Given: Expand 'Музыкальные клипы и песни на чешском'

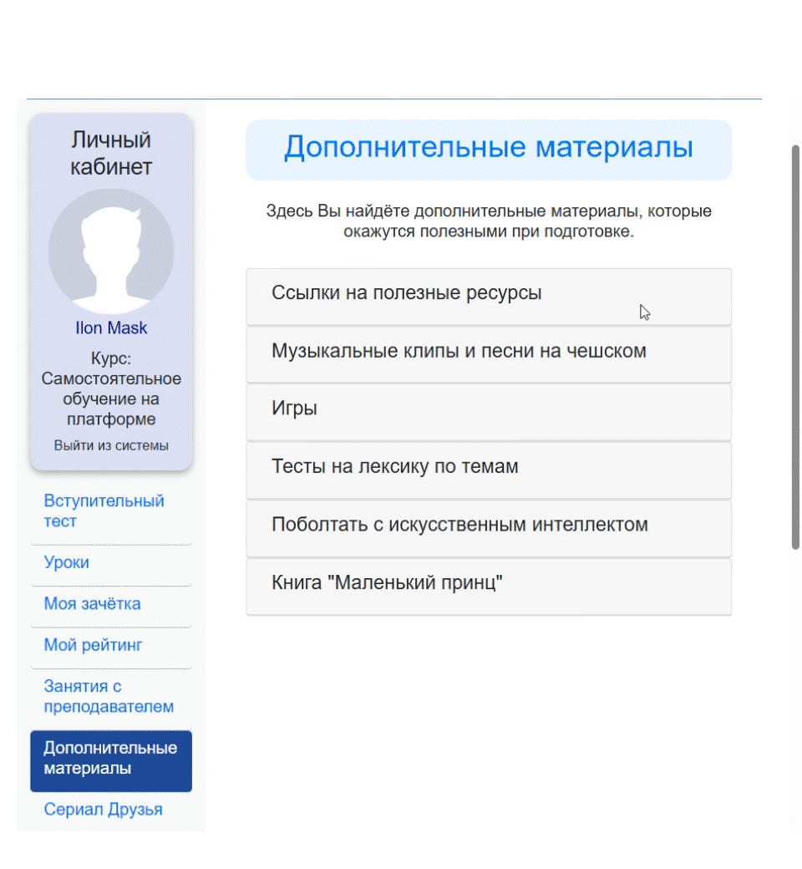Looking at the screenshot, I should click(x=489, y=352).
